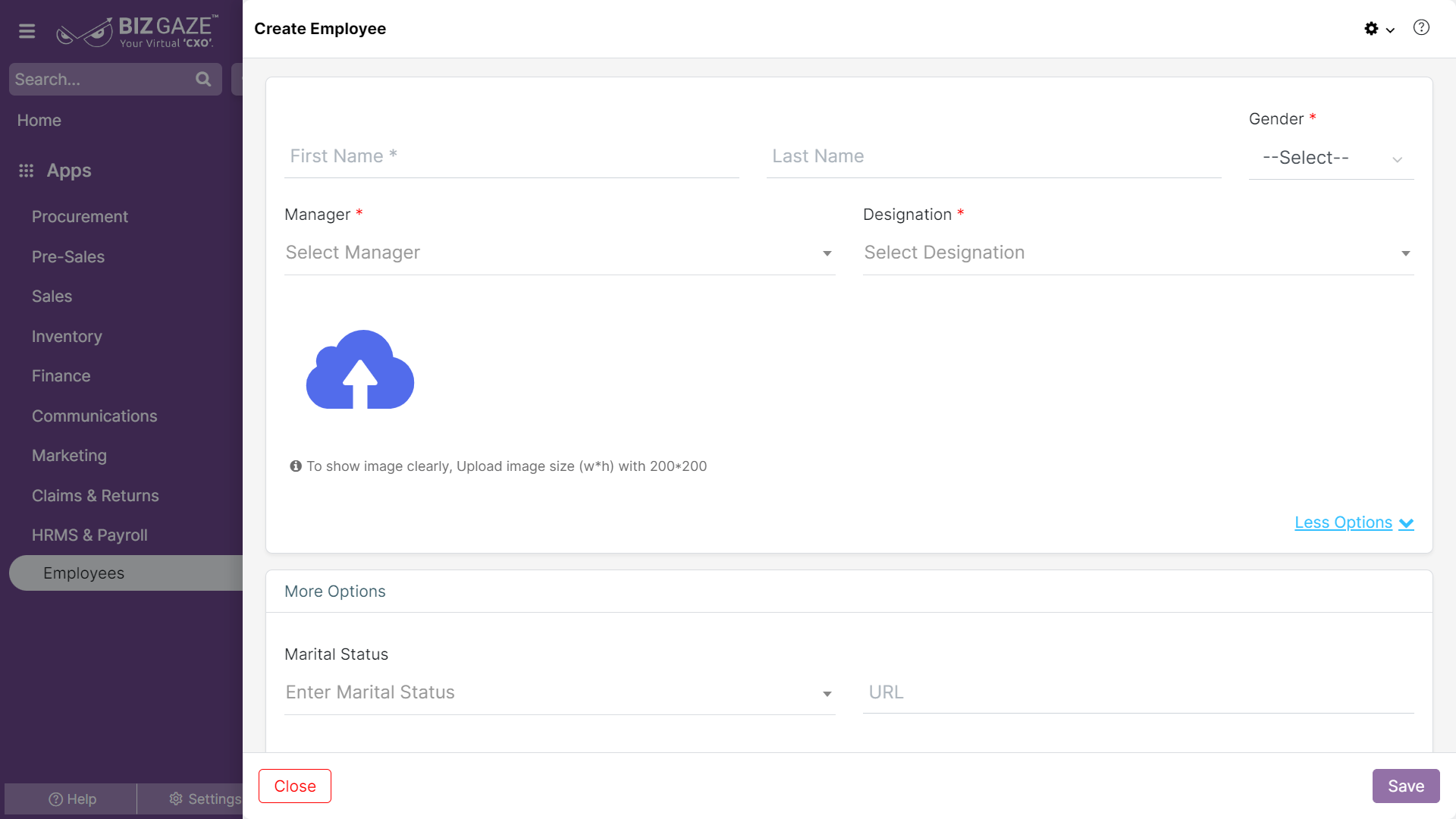The height and width of the screenshot is (819, 1456).
Task: Open Finance module
Action: coord(61,376)
